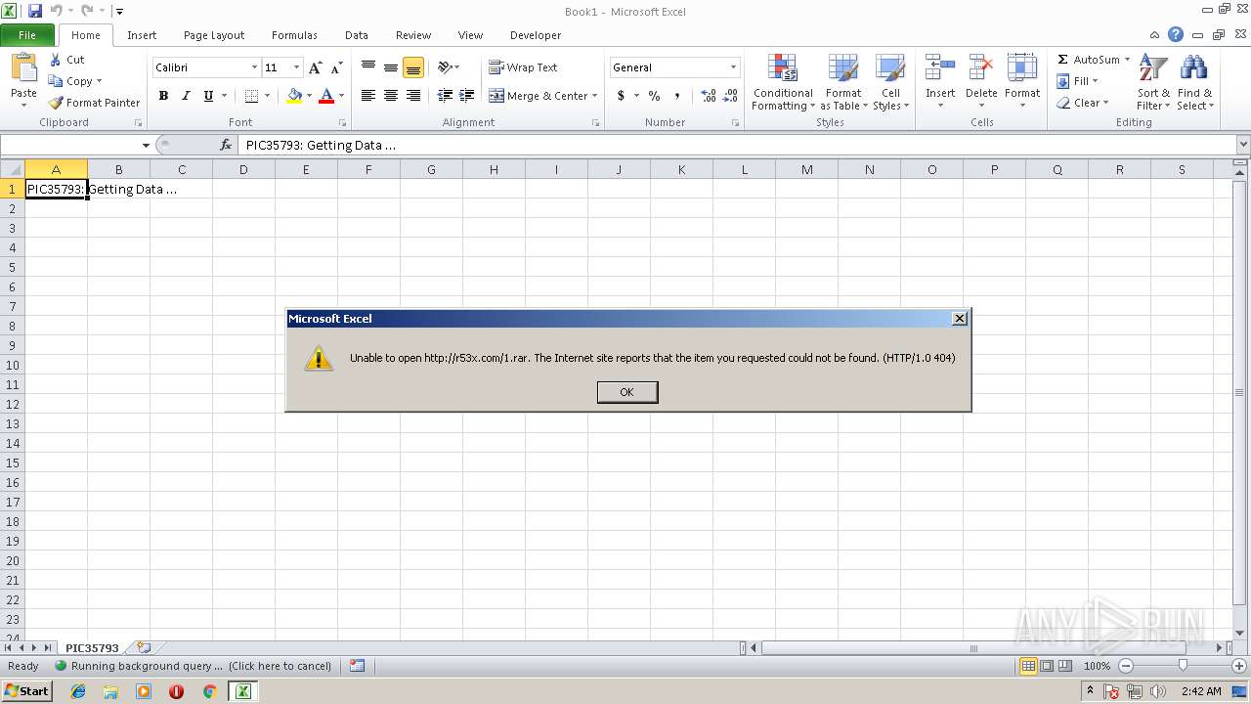Viewport: 1251px width, 704px height.
Task: Switch to the Page Layout tab
Action: (214, 35)
